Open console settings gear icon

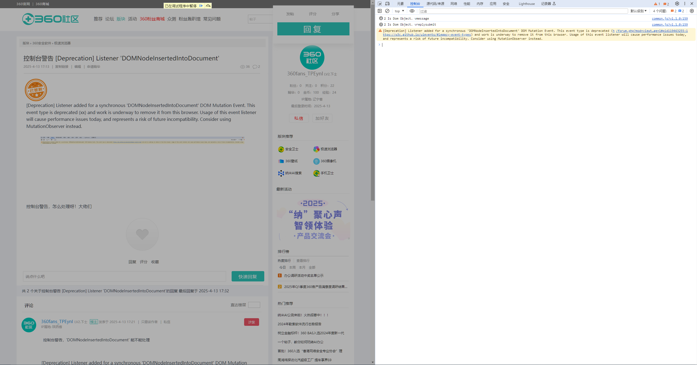click(x=692, y=11)
